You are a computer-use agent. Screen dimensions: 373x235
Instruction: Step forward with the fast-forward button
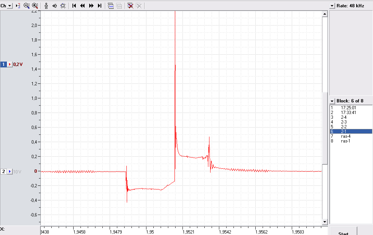pos(91,6)
